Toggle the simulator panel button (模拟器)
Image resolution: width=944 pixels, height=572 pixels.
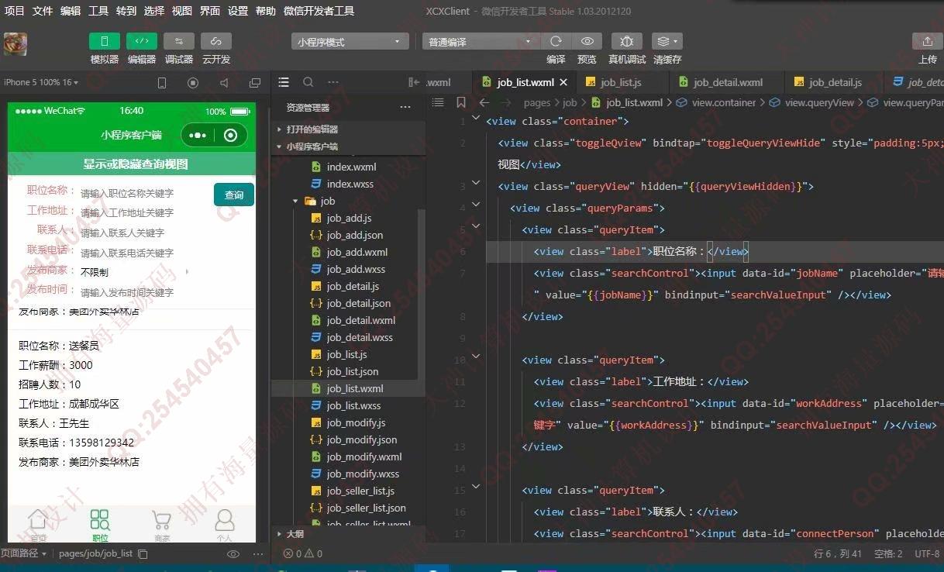(105, 41)
